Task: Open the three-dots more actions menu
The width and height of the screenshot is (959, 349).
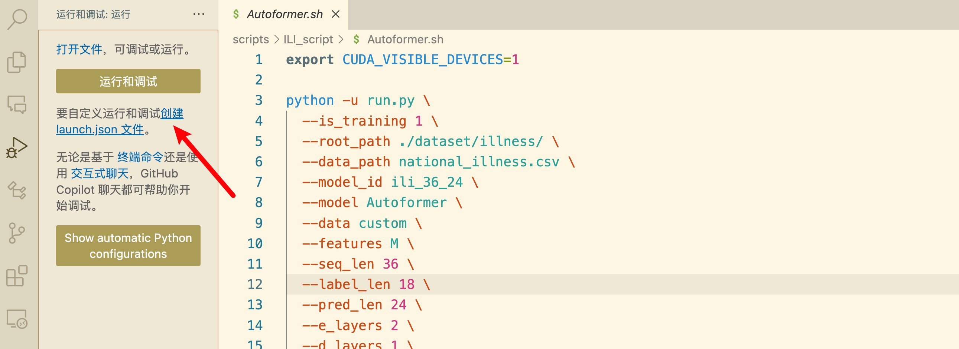Action: 199,14
